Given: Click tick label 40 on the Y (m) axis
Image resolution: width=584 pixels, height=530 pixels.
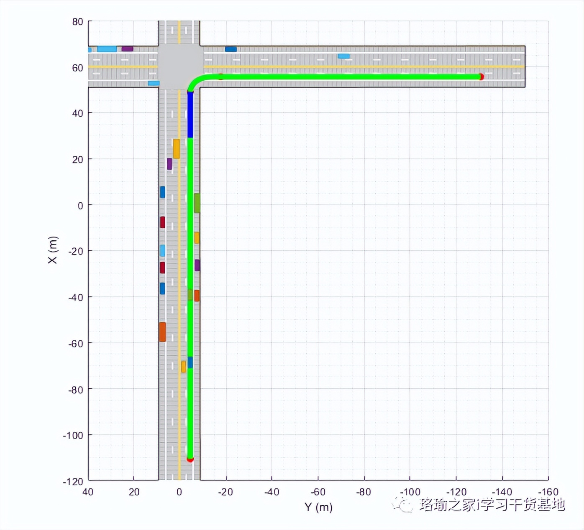Looking at the screenshot, I should (x=88, y=492).
